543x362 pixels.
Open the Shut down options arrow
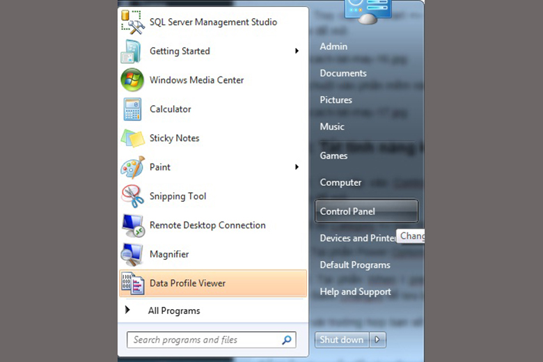[377, 340]
